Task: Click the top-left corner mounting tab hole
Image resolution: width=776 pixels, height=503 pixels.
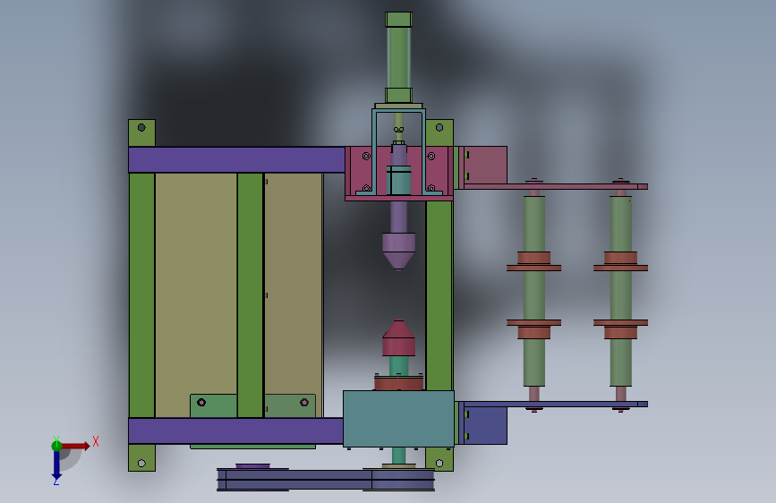Action: point(141,128)
